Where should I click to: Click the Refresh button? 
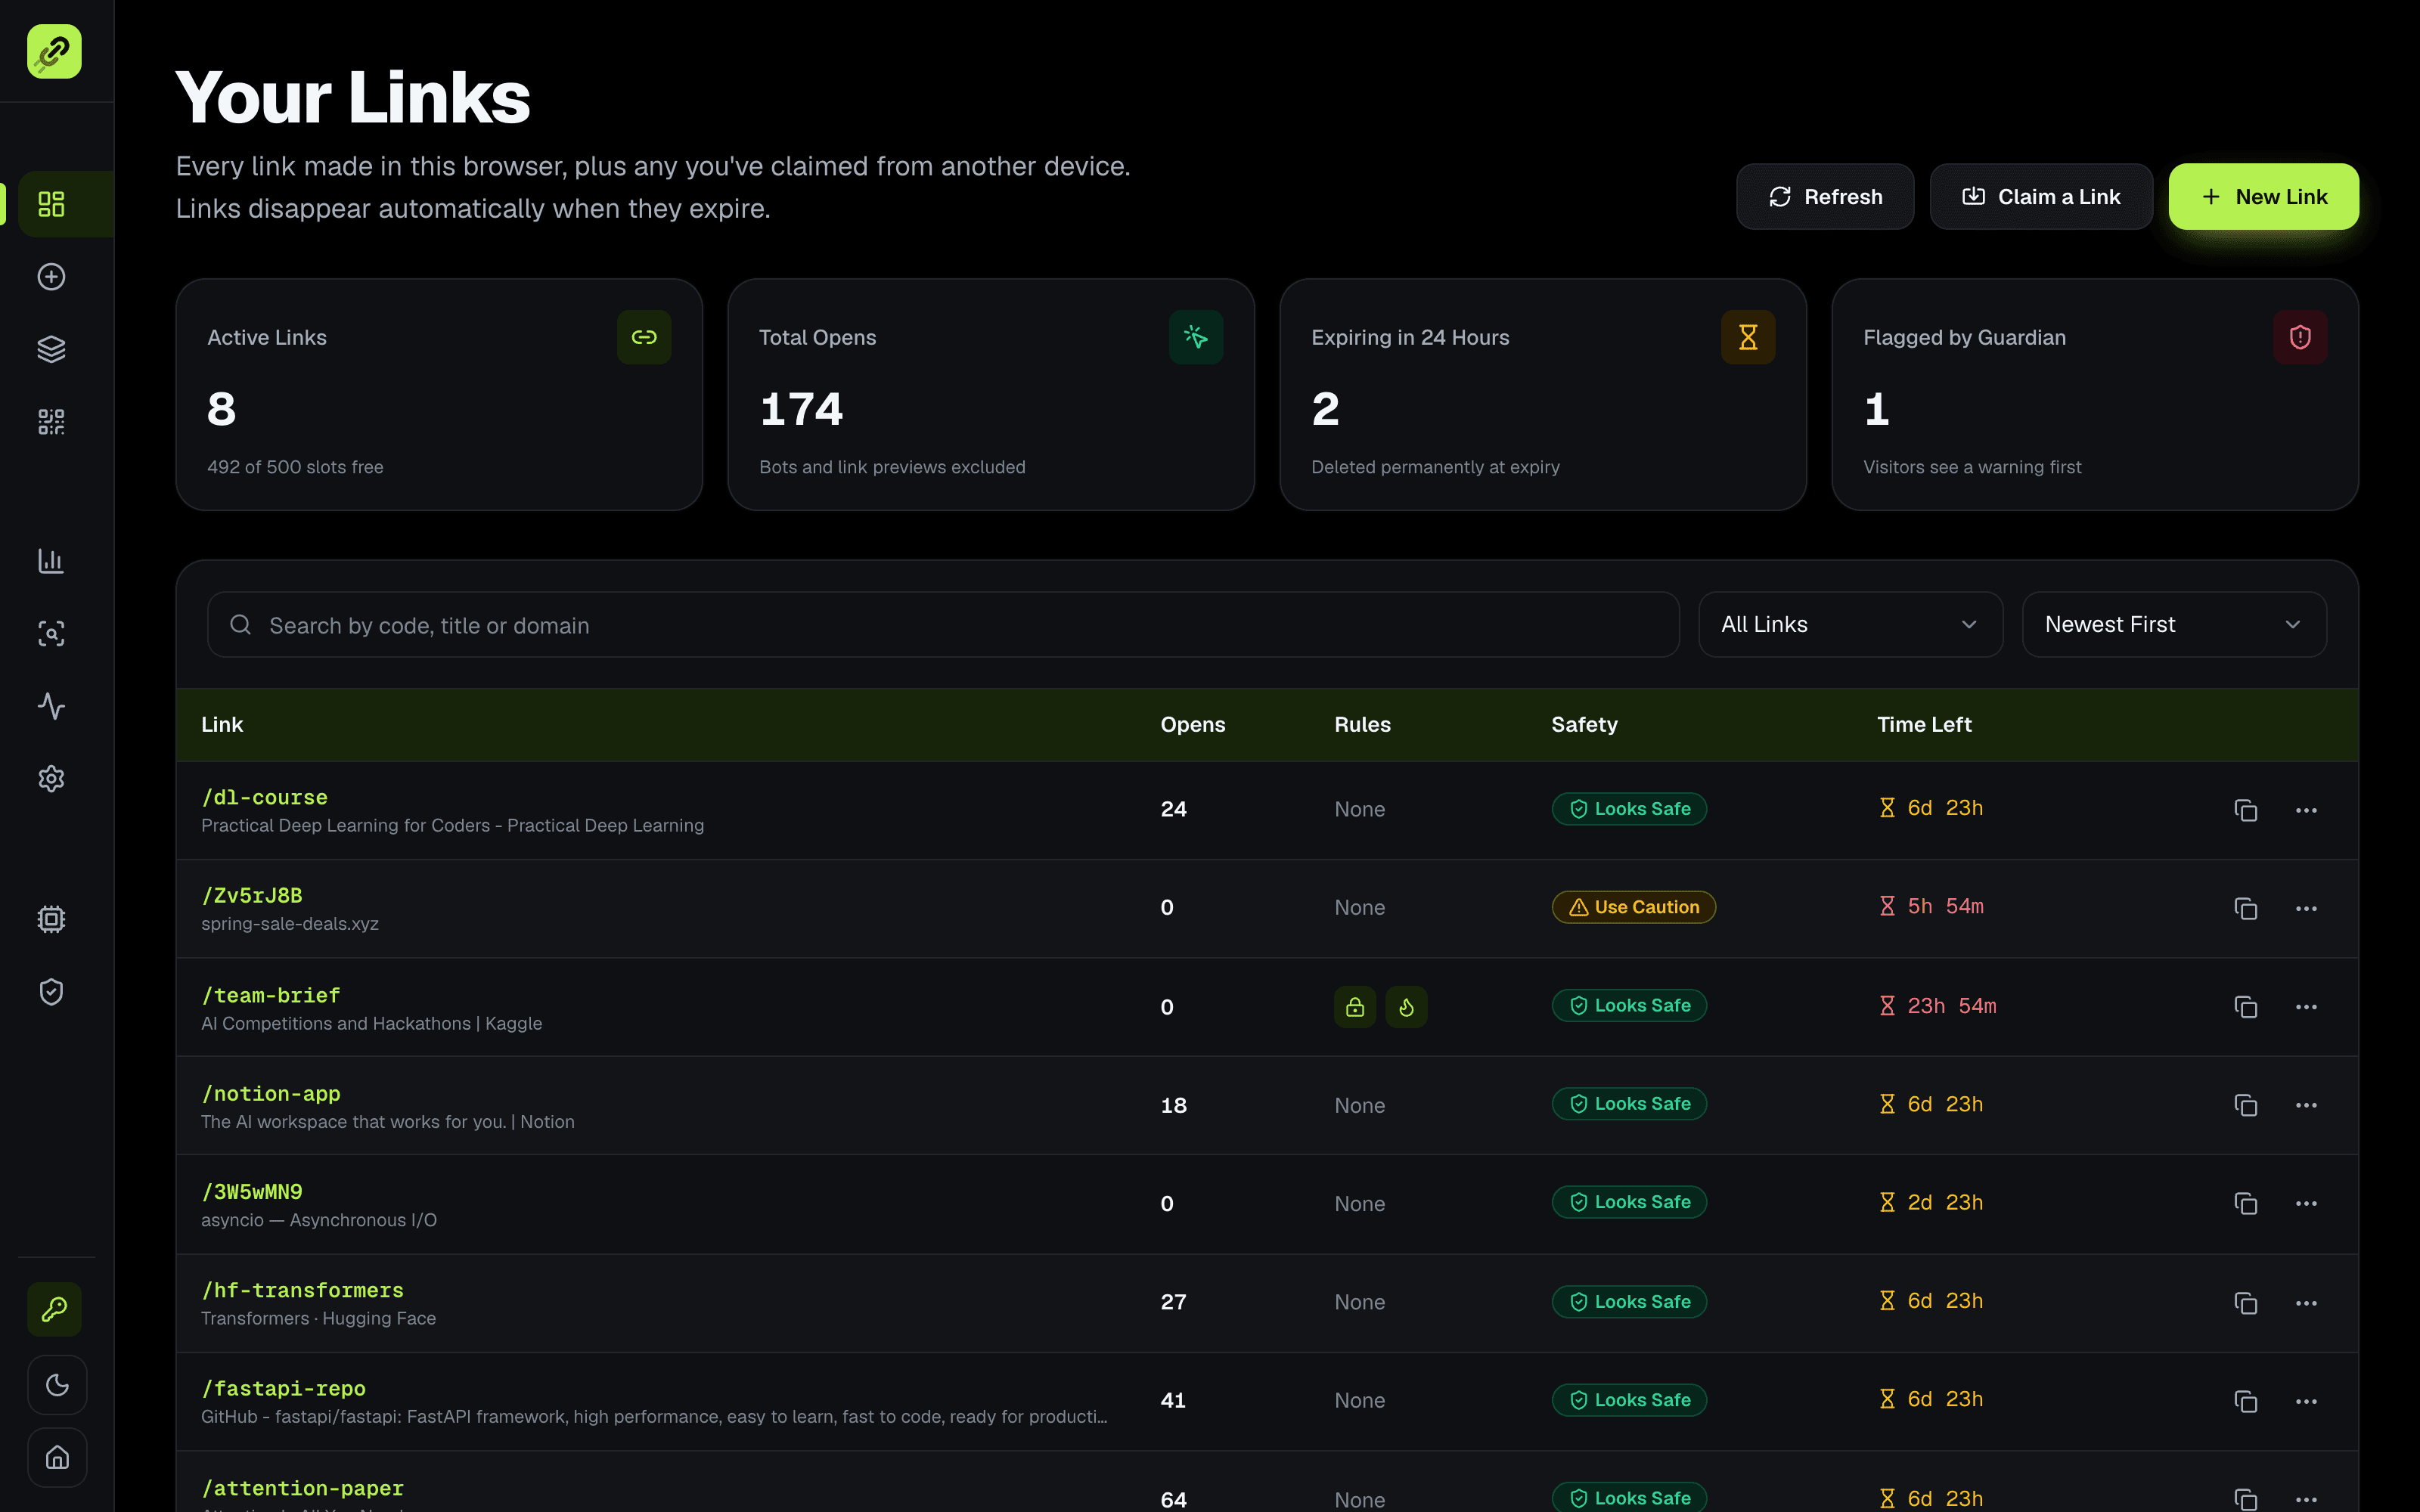pyautogui.click(x=1825, y=197)
